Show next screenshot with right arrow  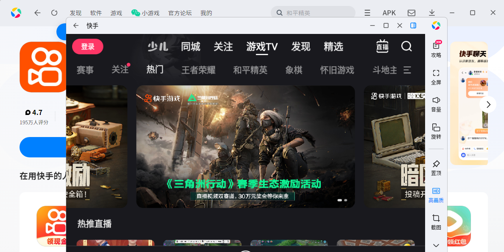coord(488,104)
